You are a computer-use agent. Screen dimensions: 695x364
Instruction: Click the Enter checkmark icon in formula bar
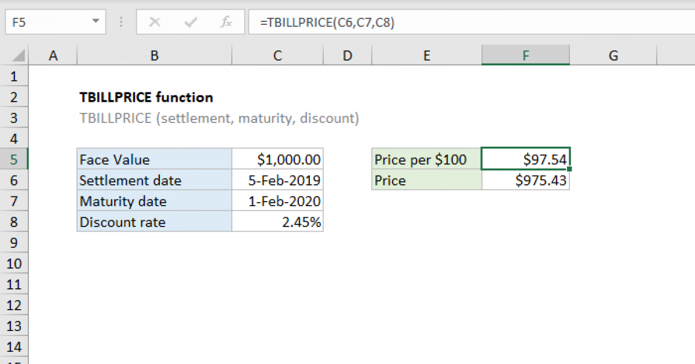[x=190, y=22]
